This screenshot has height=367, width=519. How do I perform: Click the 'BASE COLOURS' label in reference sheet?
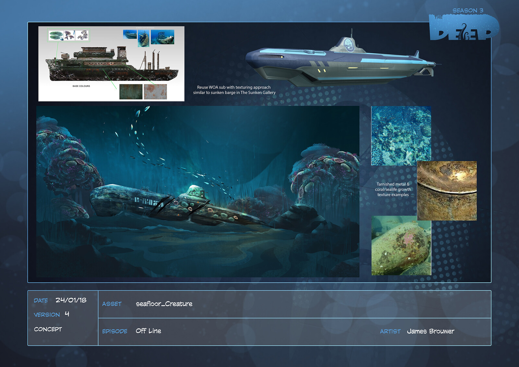coord(81,86)
